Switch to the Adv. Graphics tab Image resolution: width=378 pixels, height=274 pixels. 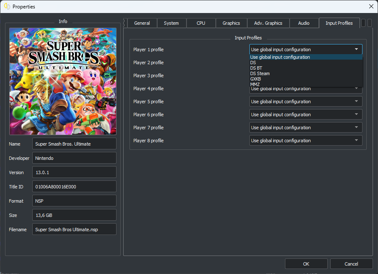pos(268,23)
